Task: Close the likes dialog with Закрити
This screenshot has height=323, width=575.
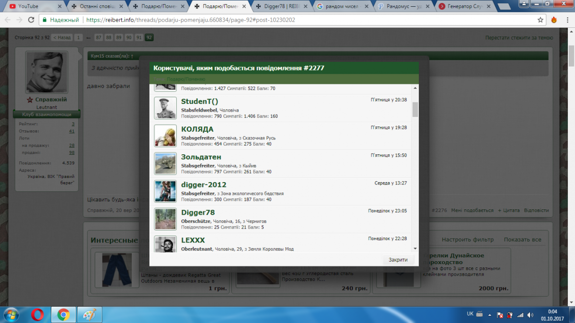Action: tap(398, 260)
